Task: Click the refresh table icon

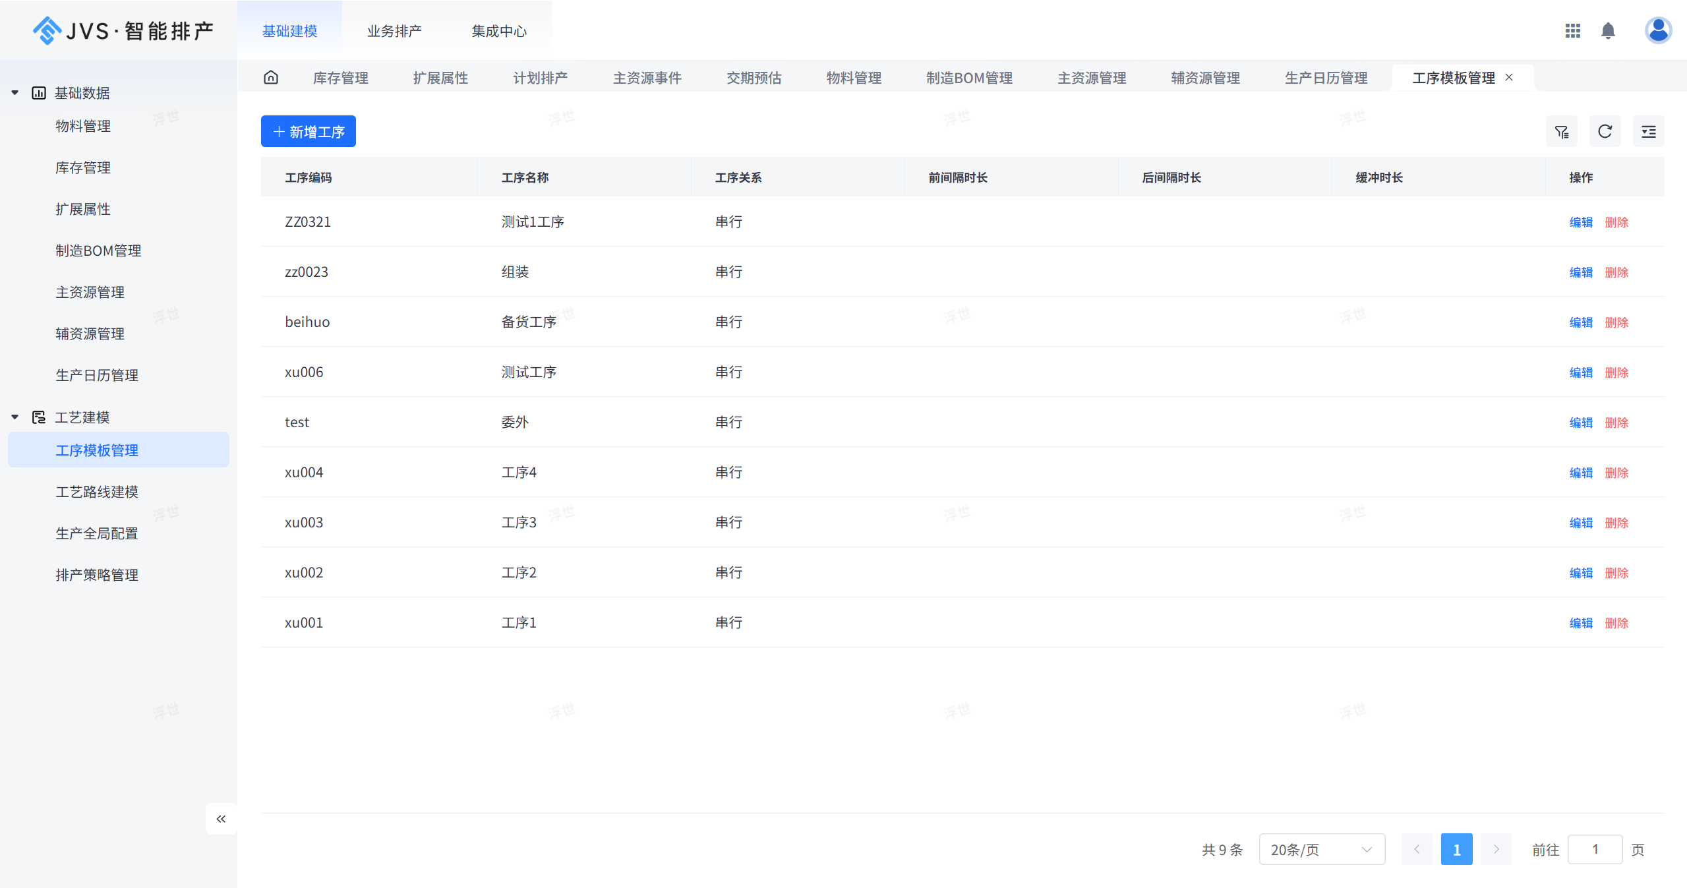Action: (x=1605, y=132)
